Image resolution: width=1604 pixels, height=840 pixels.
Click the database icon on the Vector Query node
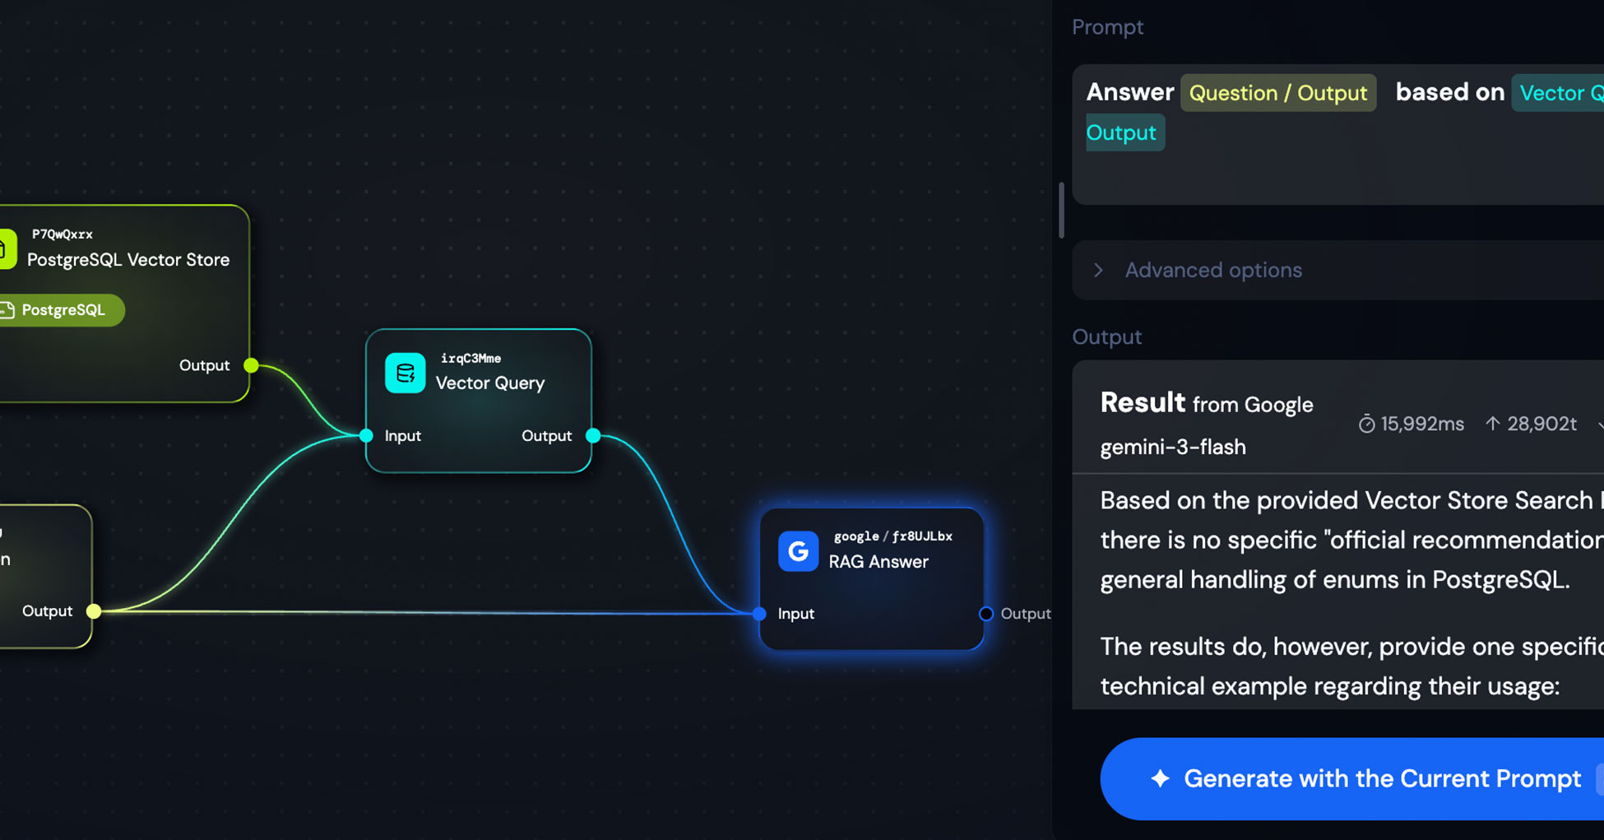(x=404, y=372)
